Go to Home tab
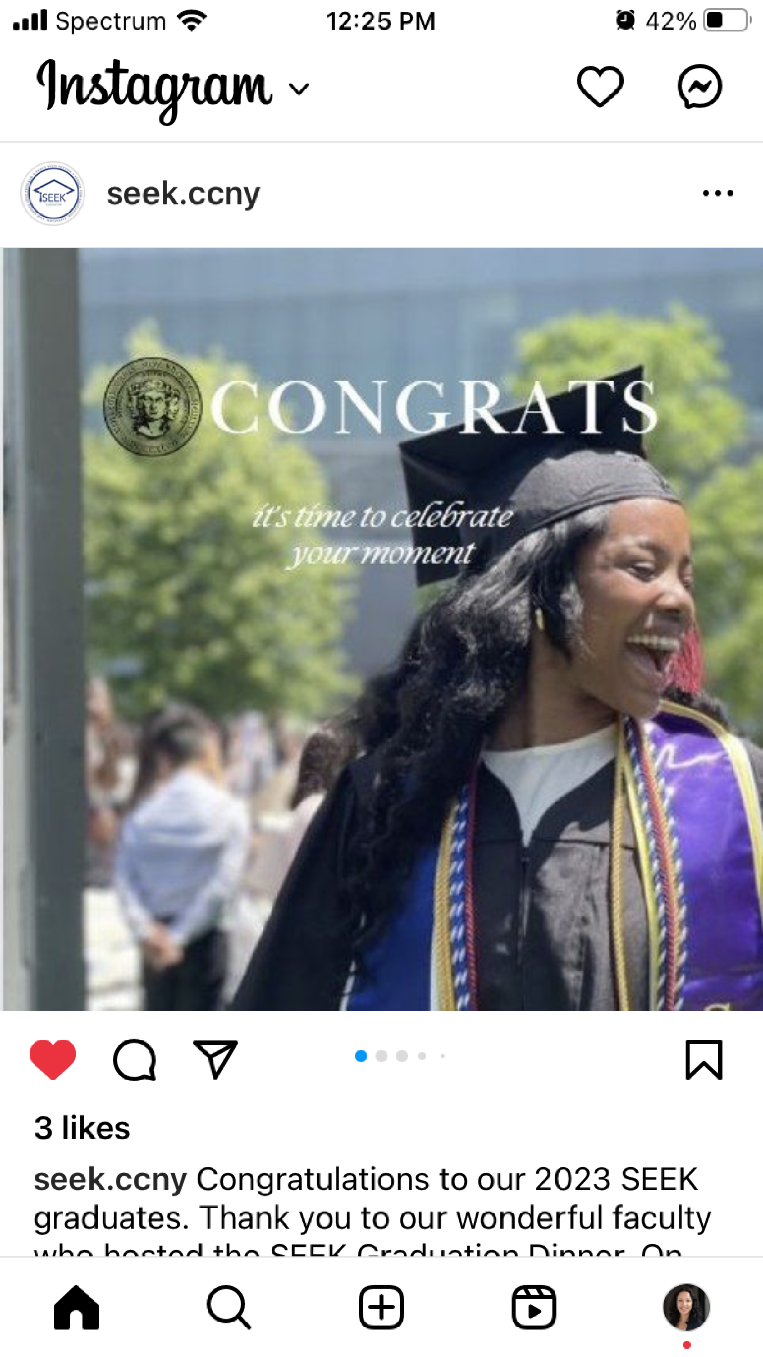Screen dimensions: 763x1357 [x=76, y=1307]
